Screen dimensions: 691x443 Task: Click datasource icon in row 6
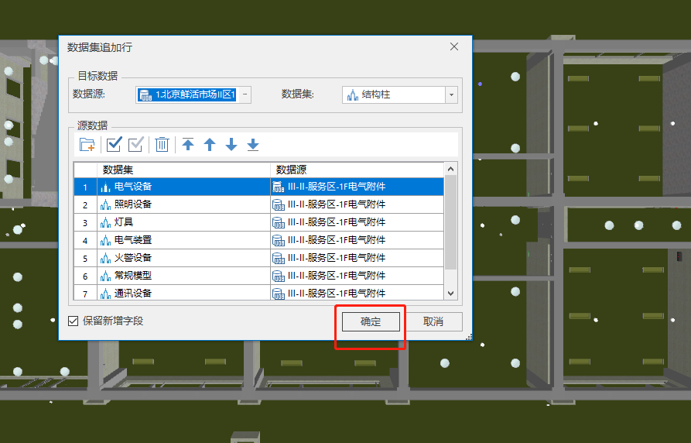pos(279,276)
